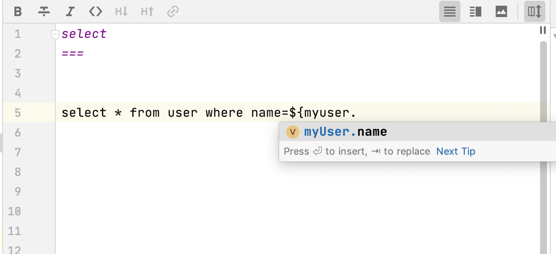Expand the arrow at the right edge

click(x=554, y=36)
